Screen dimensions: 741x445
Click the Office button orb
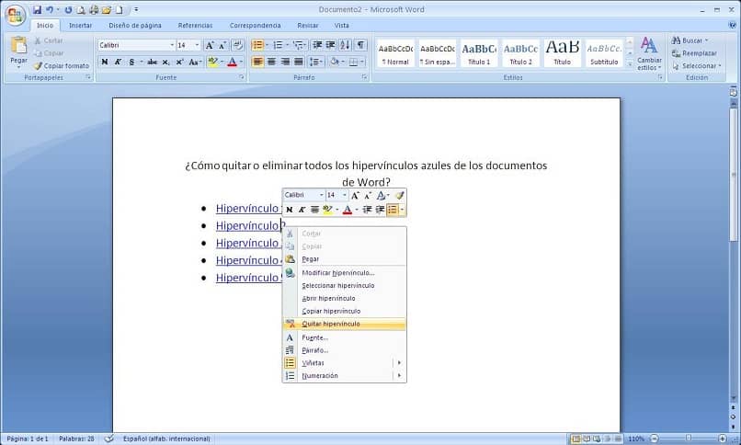(15, 16)
